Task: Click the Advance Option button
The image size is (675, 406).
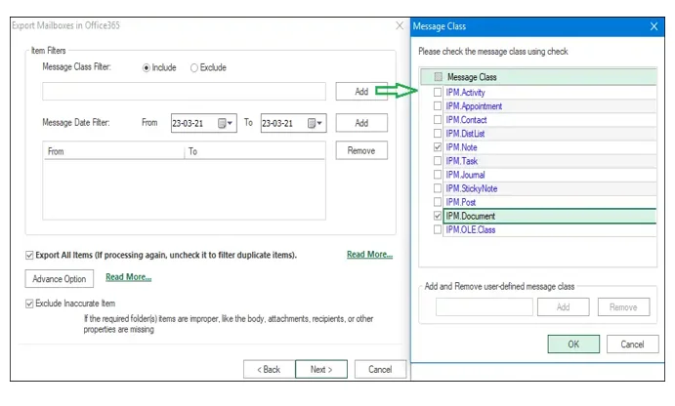Action: (x=59, y=279)
